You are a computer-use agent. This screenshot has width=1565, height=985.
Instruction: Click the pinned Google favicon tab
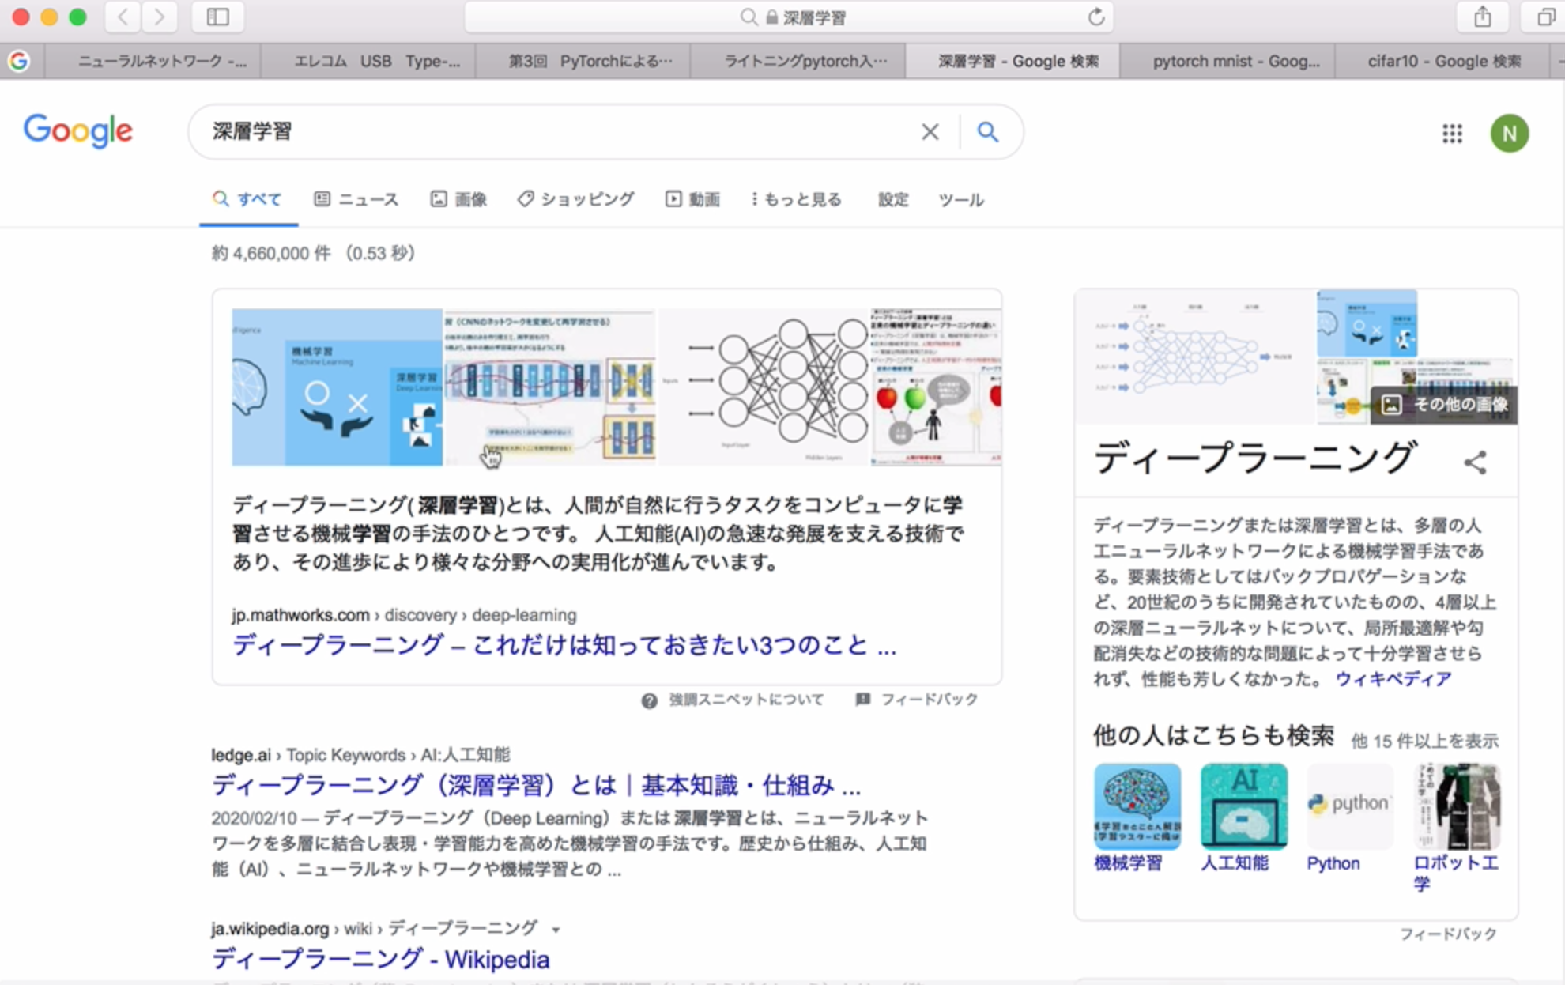pos(19,61)
